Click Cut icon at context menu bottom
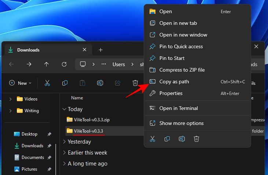 pyautogui.click(x=153, y=139)
